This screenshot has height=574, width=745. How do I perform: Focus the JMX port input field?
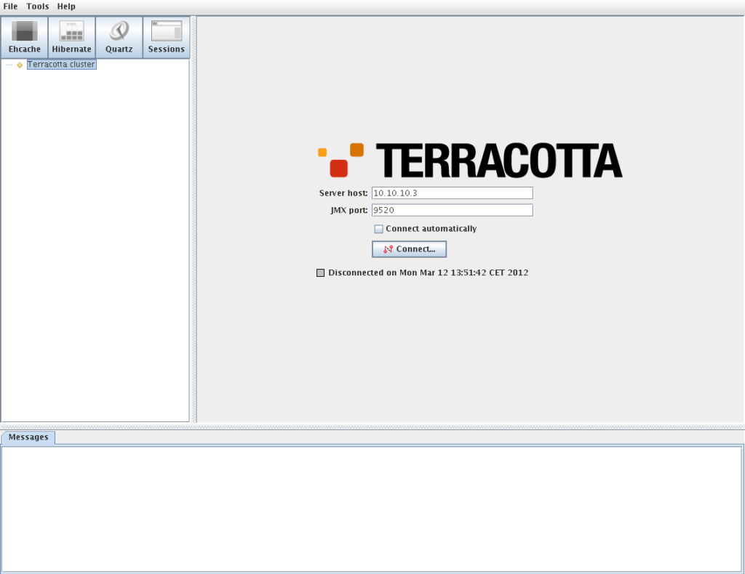(453, 210)
